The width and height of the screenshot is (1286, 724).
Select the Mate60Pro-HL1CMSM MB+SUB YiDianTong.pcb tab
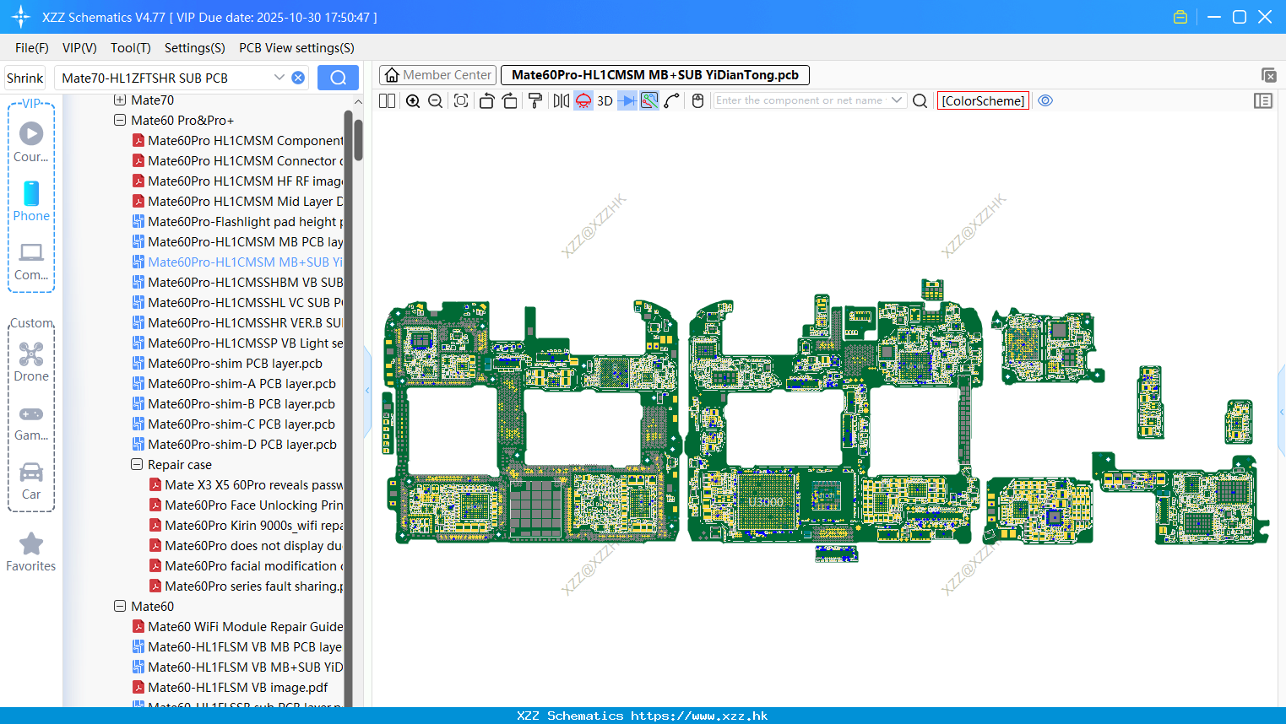click(x=655, y=75)
